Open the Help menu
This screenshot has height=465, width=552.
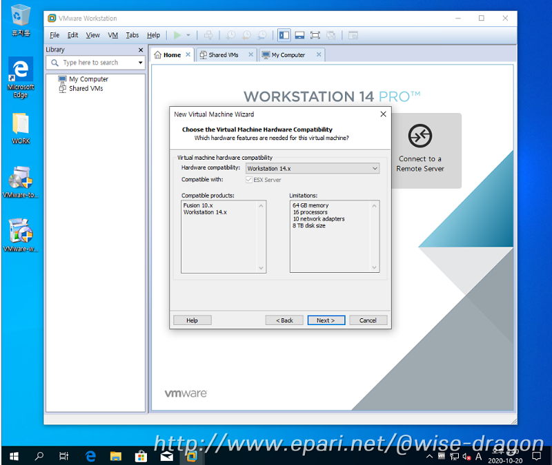153,35
